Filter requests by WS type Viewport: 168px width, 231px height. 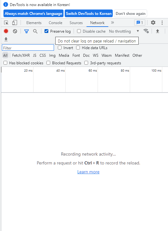click(95, 55)
